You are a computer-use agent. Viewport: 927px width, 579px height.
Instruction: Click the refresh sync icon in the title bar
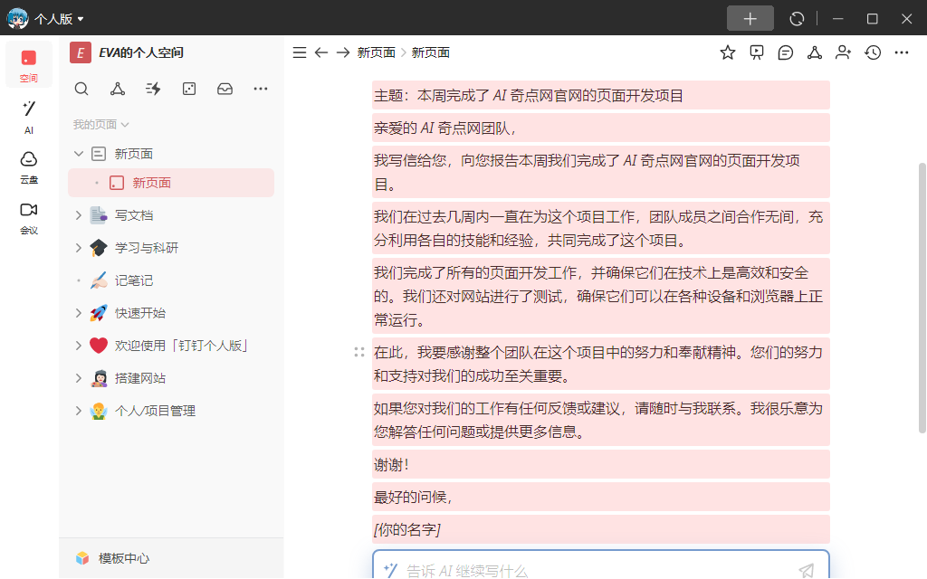[x=797, y=19]
